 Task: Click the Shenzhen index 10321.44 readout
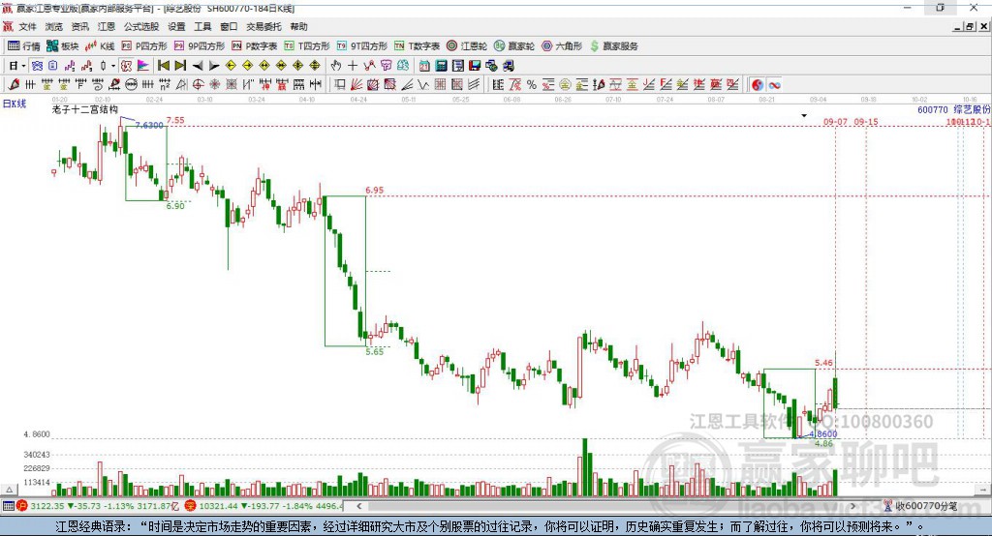coord(221,506)
